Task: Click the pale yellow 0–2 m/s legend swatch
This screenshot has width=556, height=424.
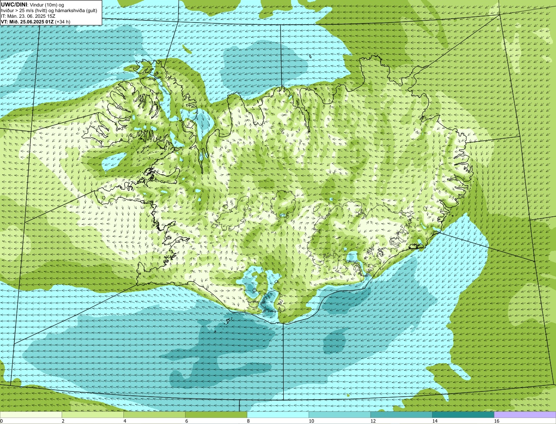Action: coord(31,414)
